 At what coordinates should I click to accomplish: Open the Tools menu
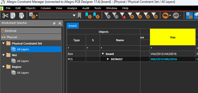(98, 8)
